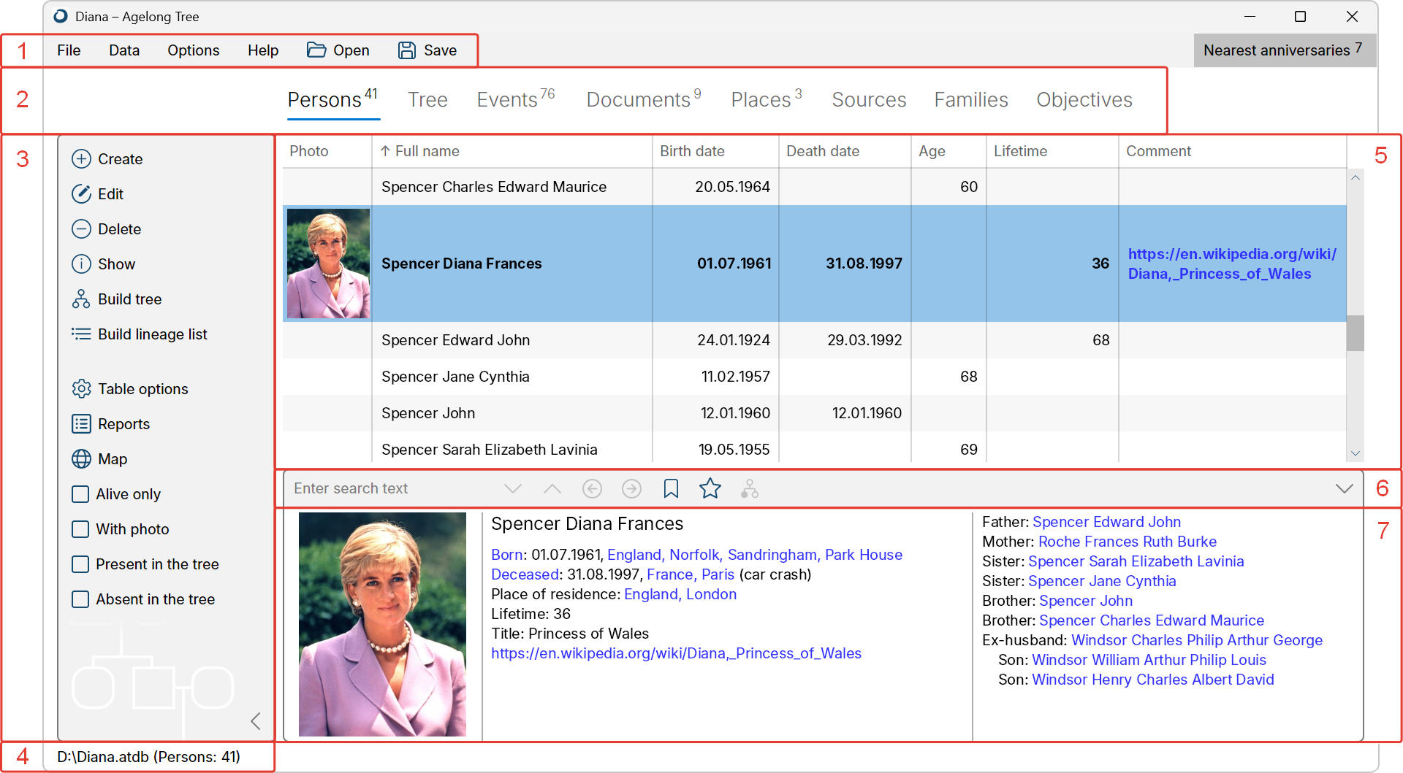Open Table options gear icon

tap(81, 389)
